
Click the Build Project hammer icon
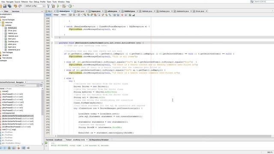pyautogui.click(x=48, y=6)
